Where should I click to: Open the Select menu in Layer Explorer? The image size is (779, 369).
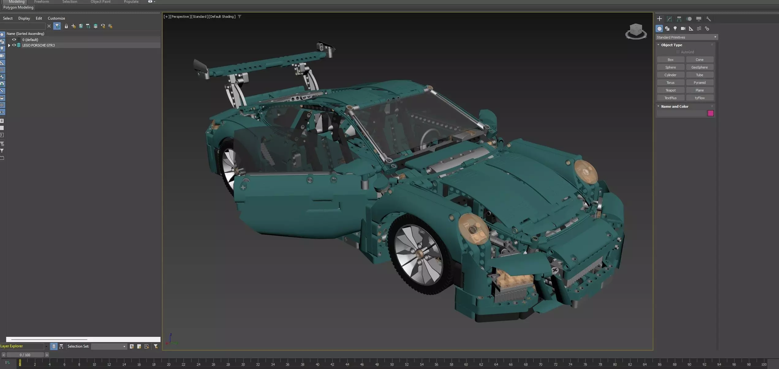8,18
